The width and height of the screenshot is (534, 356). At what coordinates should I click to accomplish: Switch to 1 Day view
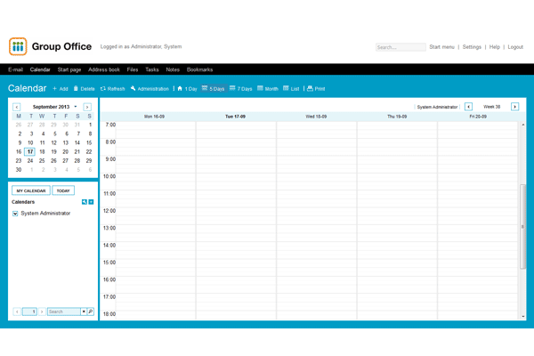click(x=181, y=89)
